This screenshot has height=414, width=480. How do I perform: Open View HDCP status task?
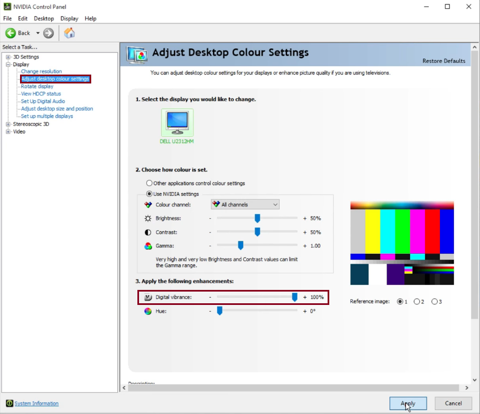point(41,93)
